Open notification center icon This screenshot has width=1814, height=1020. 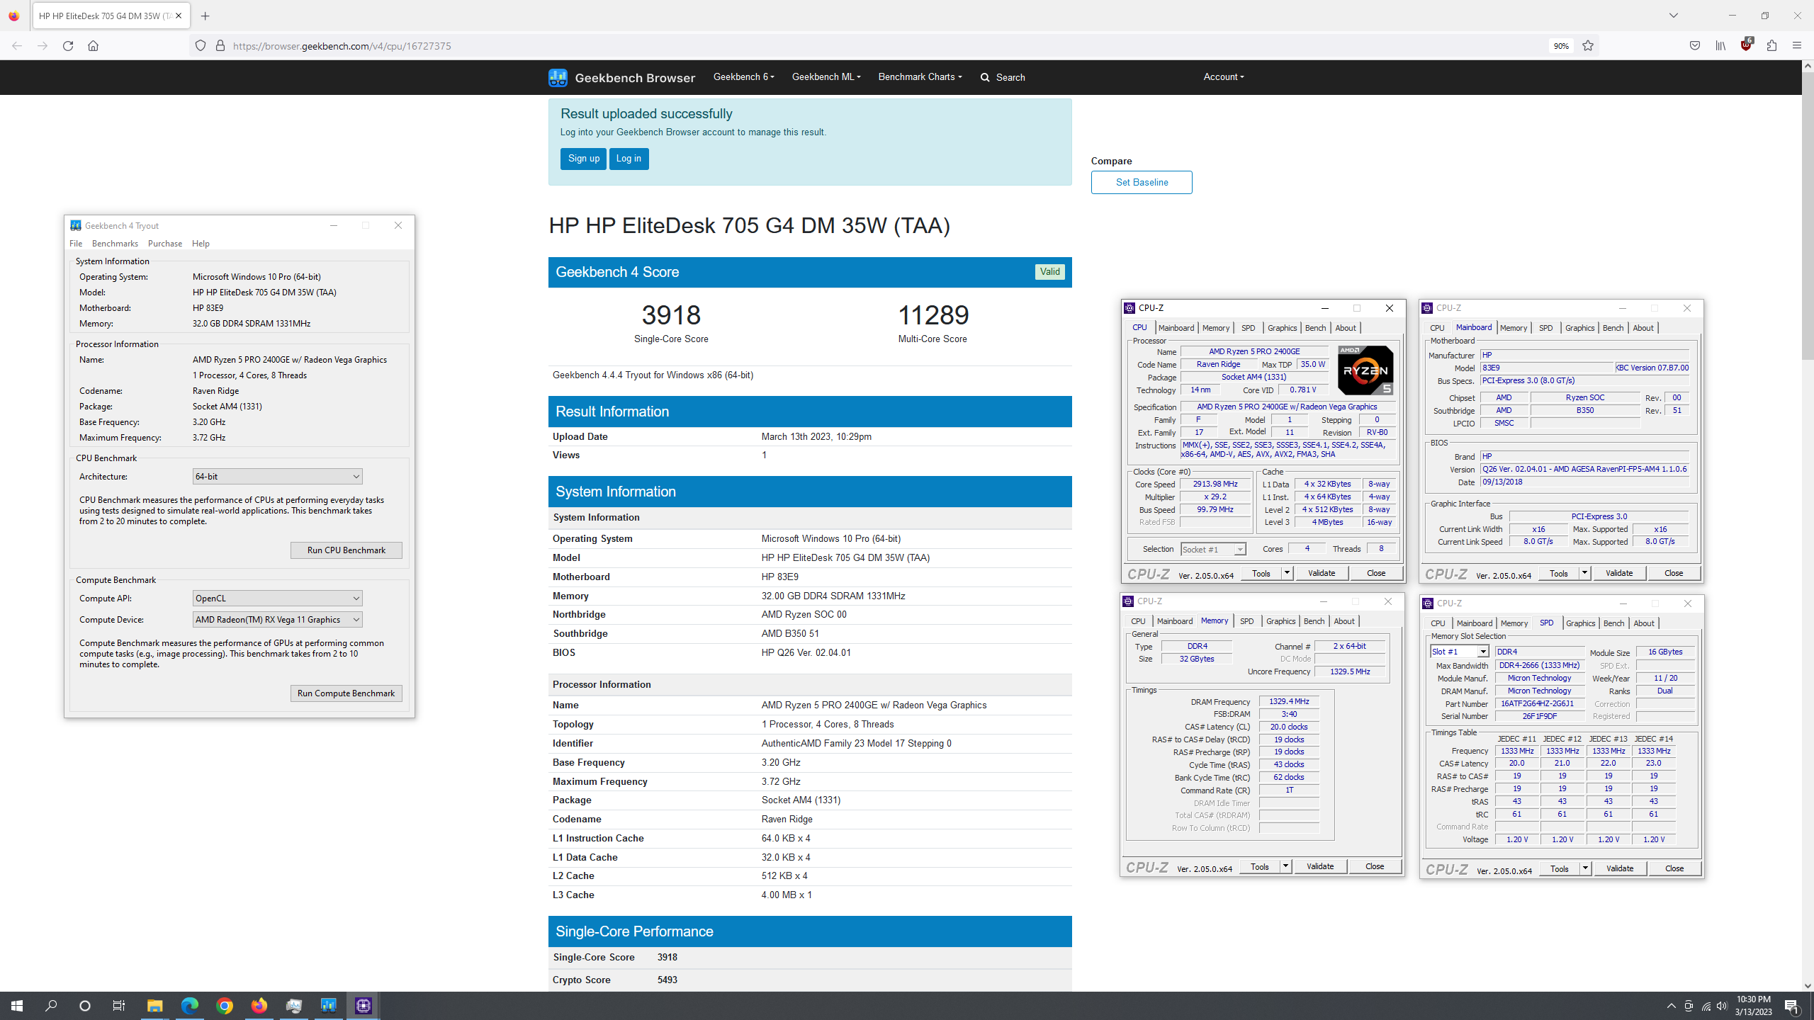click(x=1793, y=1006)
